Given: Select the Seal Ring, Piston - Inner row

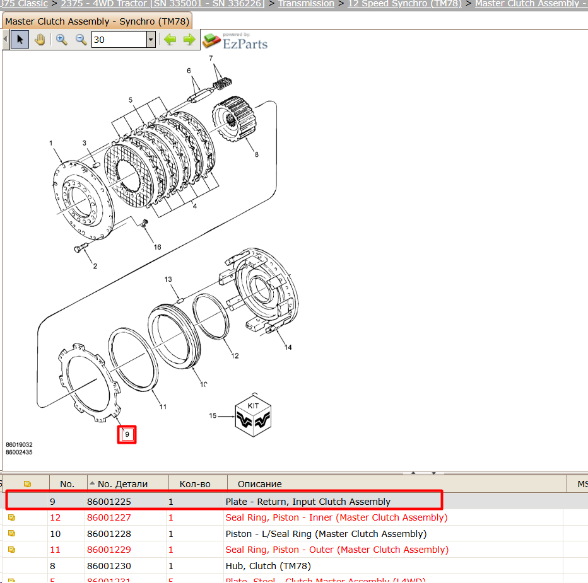Looking at the screenshot, I should 336,517.
